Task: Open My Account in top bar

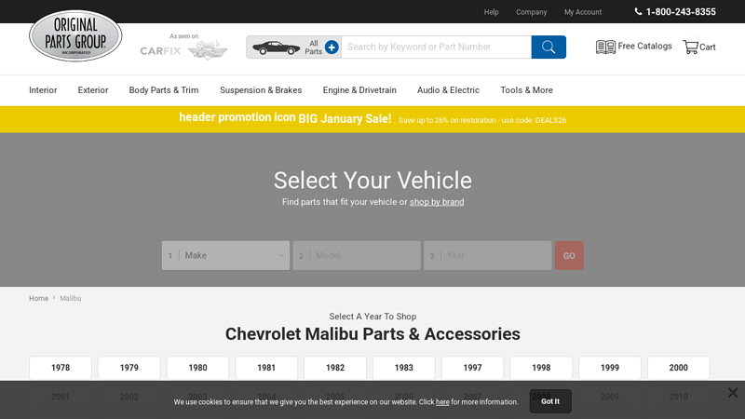Action: tap(583, 12)
